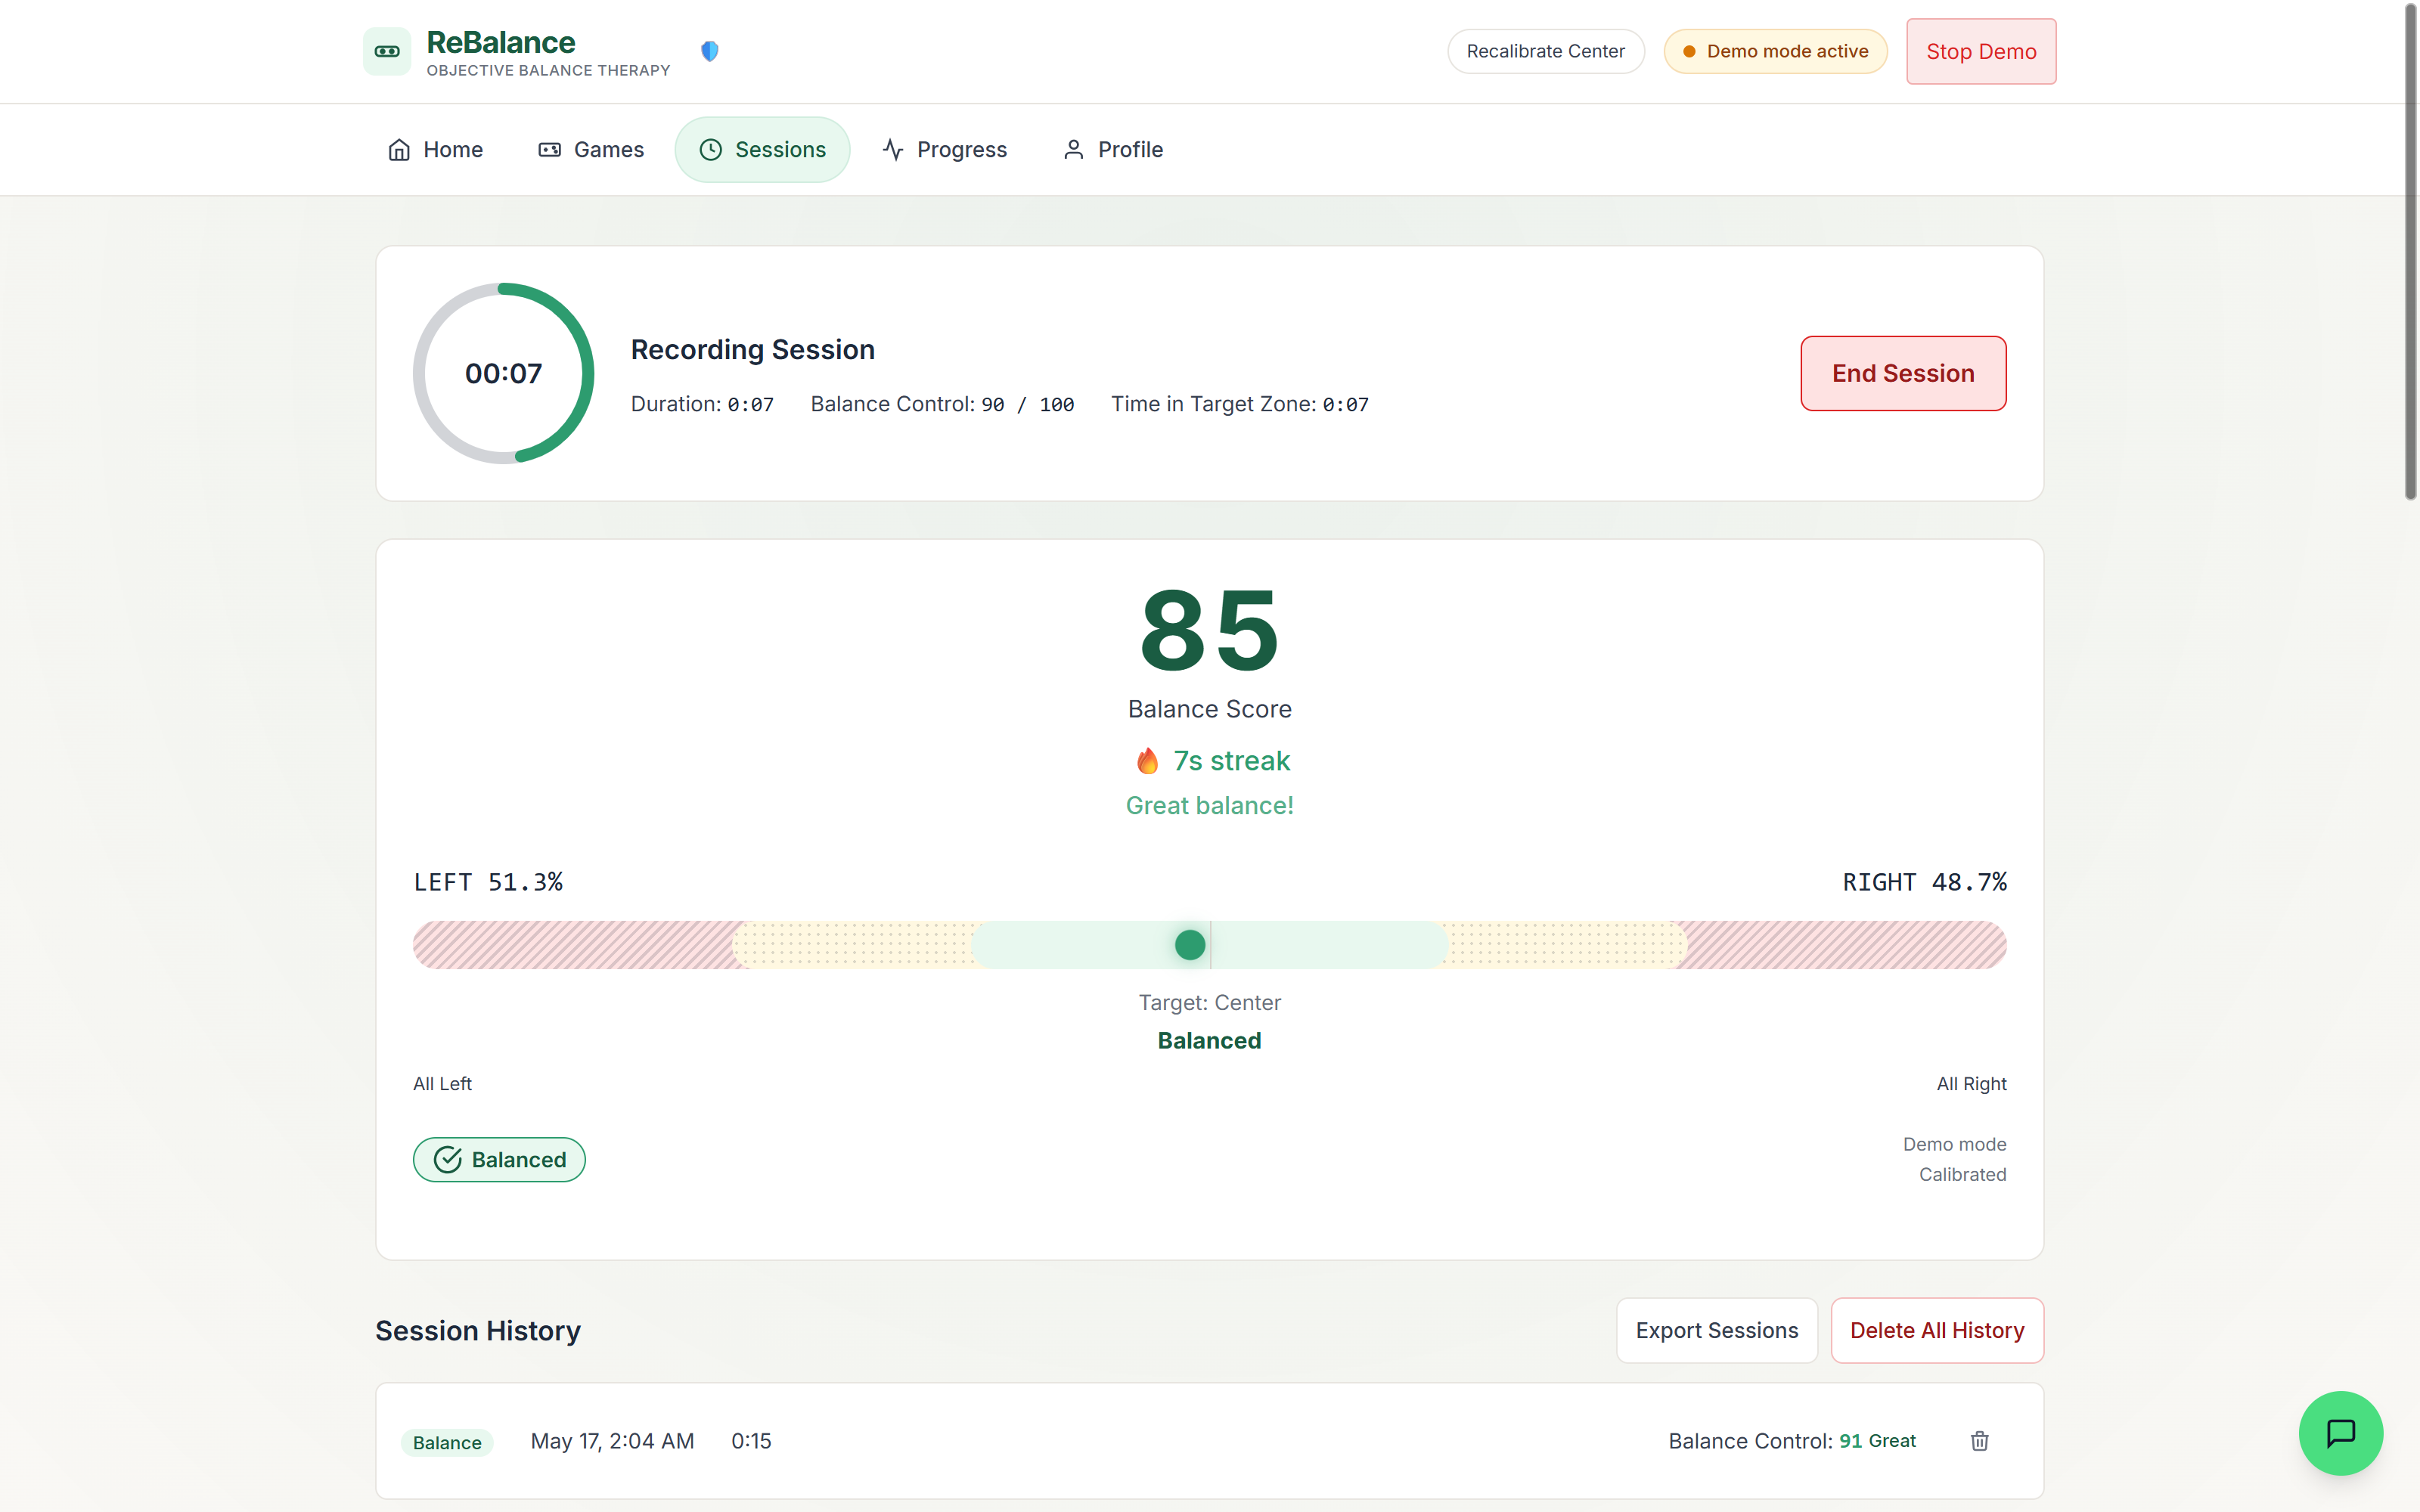Open the Home tab

point(435,150)
